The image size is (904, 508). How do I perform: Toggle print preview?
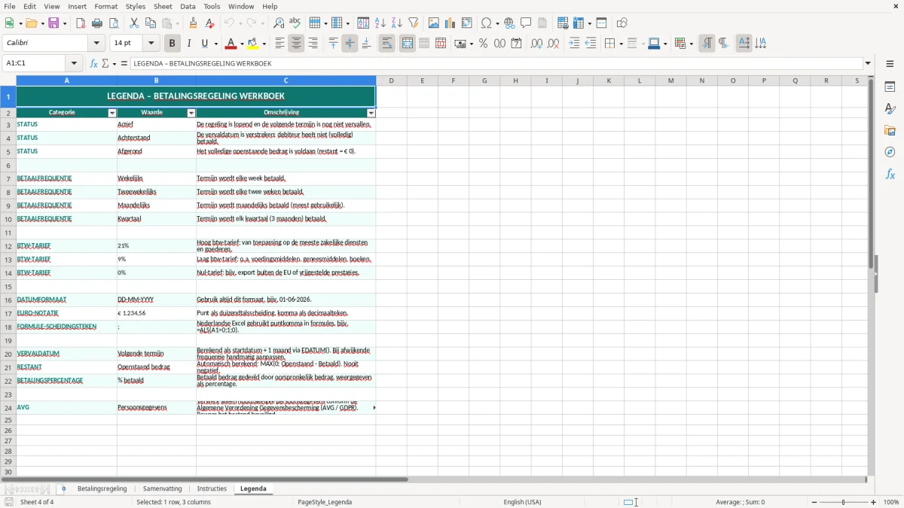coord(114,23)
